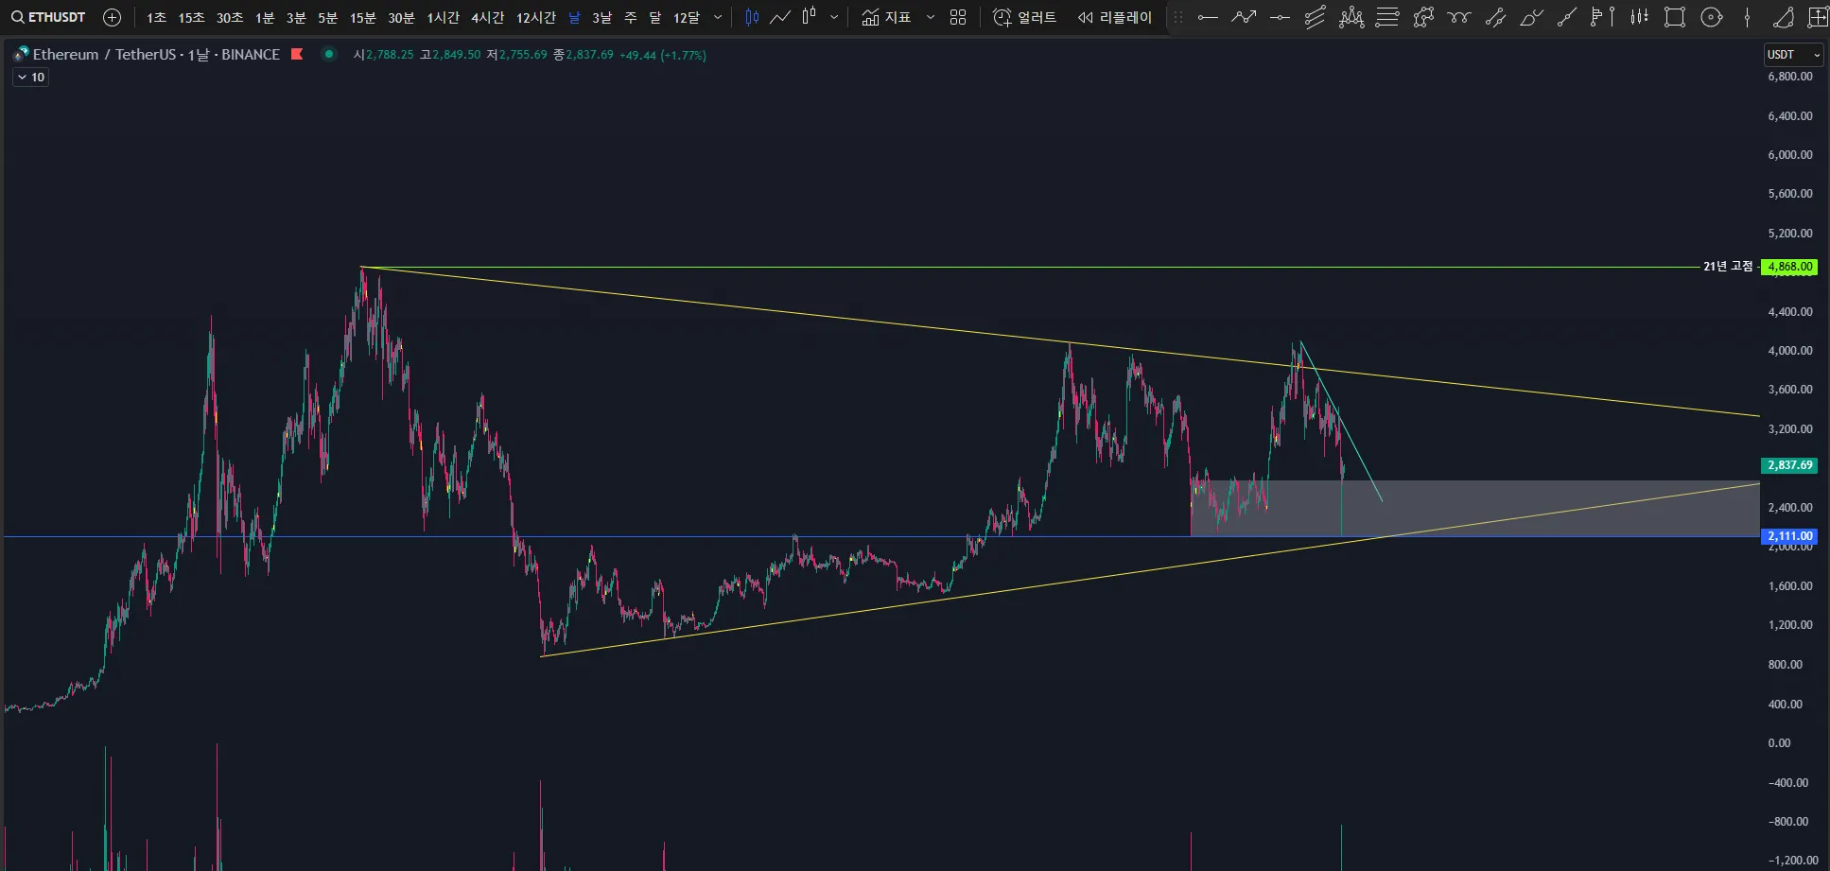Click the green 4,868.00 price label
The height and width of the screenshot is (871, 1830).
coord(1788,267)
